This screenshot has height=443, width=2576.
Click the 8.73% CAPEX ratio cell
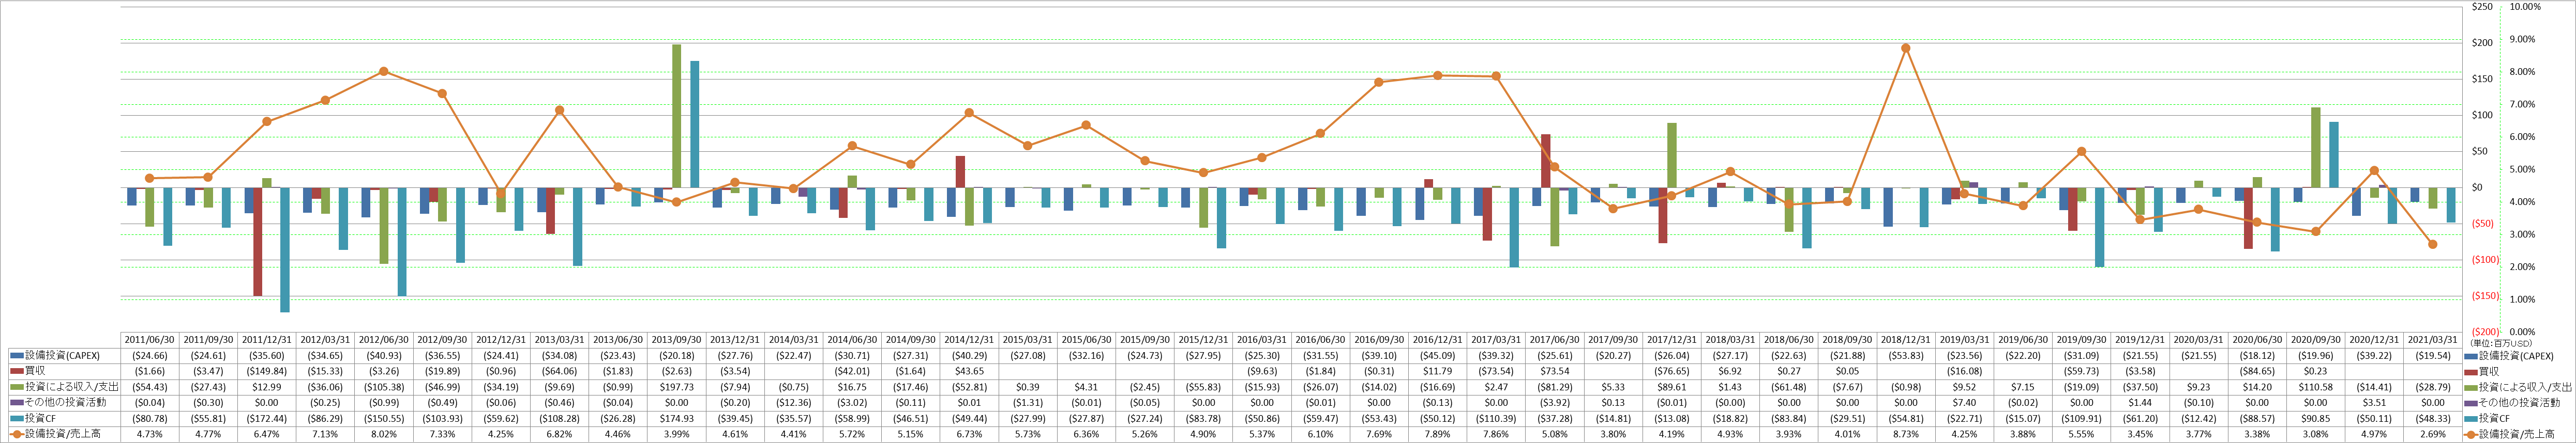click(x=1905, y=434)
